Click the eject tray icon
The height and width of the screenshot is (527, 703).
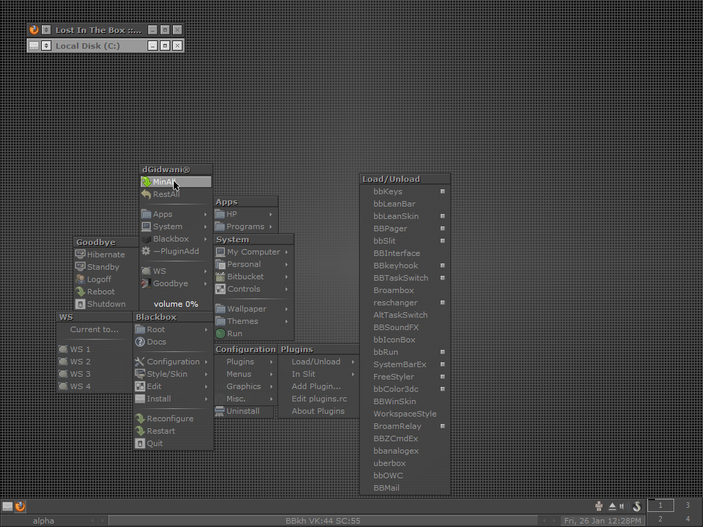(612, 506)
